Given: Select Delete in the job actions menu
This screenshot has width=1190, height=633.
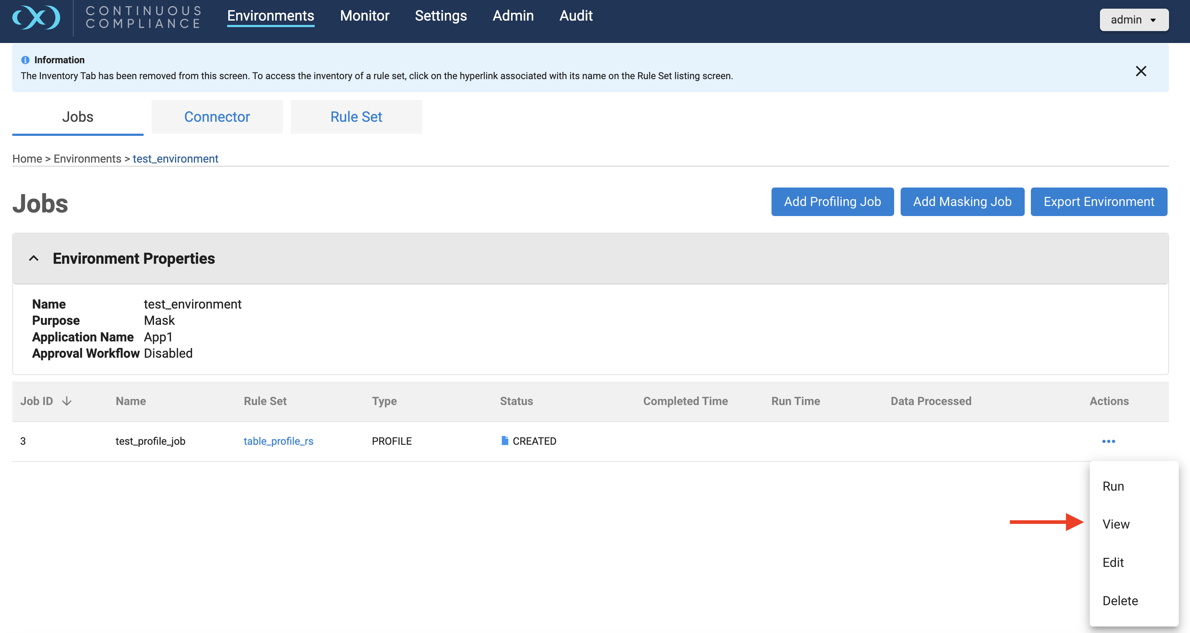Looking at the screenshot, I should pos(1120,601).
